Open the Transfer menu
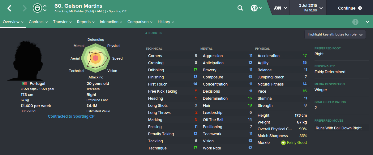The height and width of the screenshot is (155, 373). pos(62,22)
